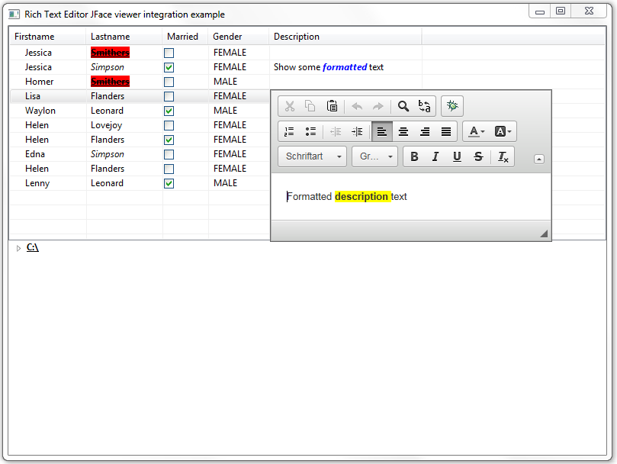This screenshot has height=464, width=617.
Task: Uncheck Married for Lenny Leonard
Action: [x=169, y=184]
